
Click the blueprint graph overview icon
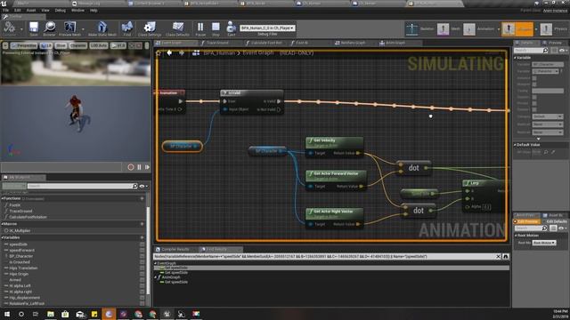(196, 53)
